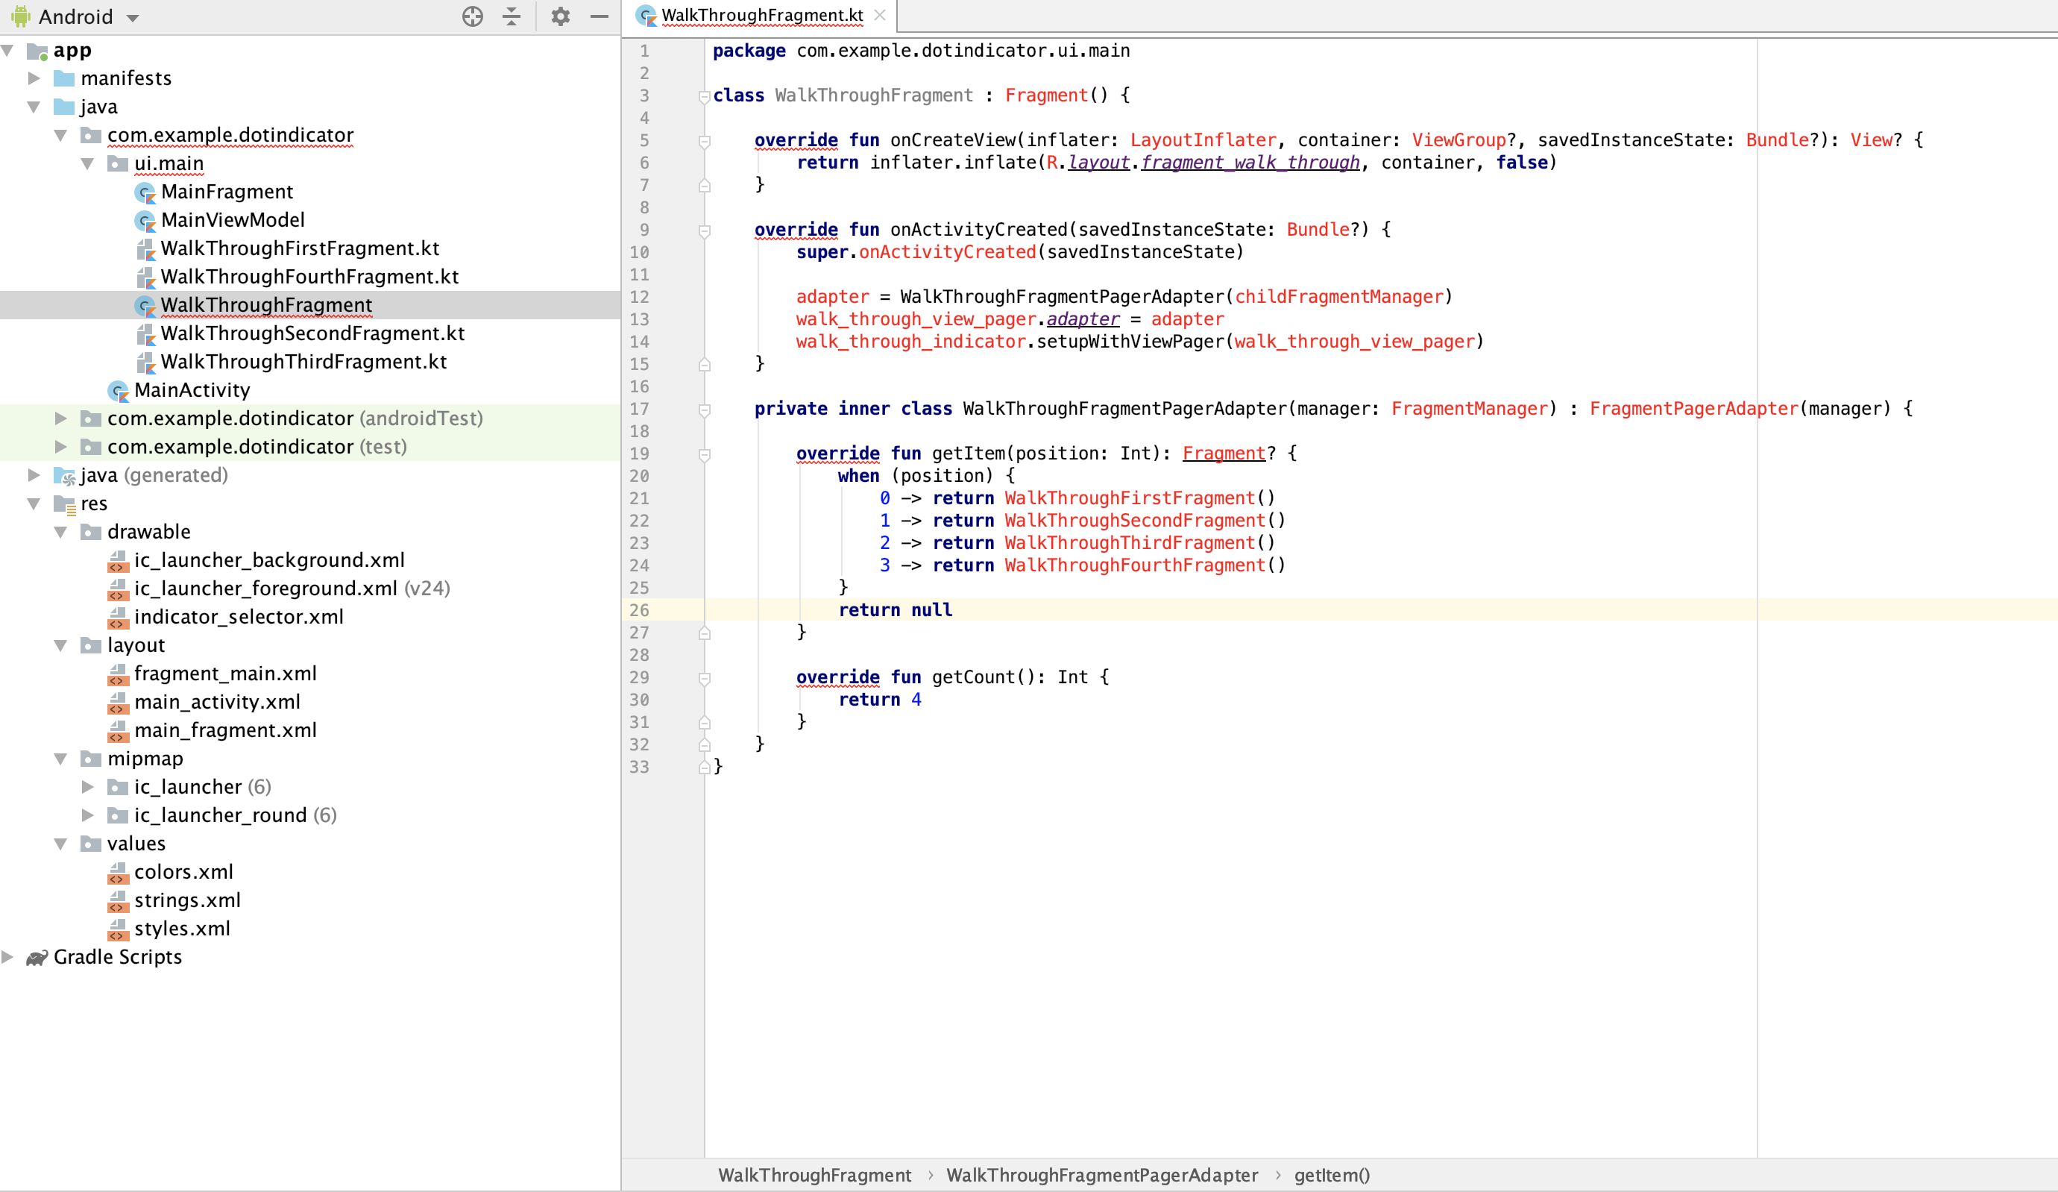The width and height of the screenshot is (2058, 1192).
Task: Toggle fold marker for getCount function
Action: [704, 678]
